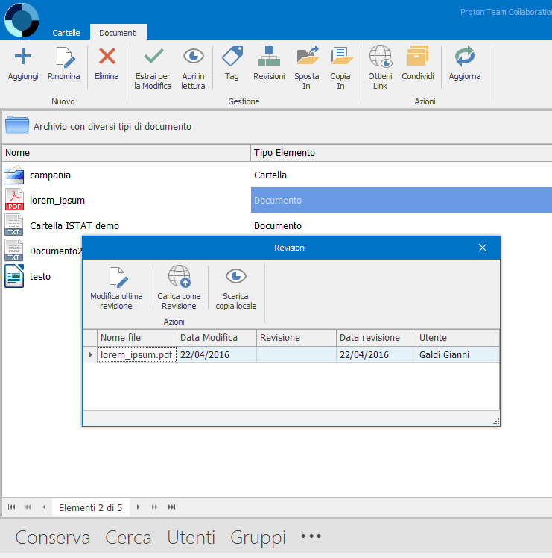
Task: Sort revisions by Data Modifica header
Action: click(217, 337)
